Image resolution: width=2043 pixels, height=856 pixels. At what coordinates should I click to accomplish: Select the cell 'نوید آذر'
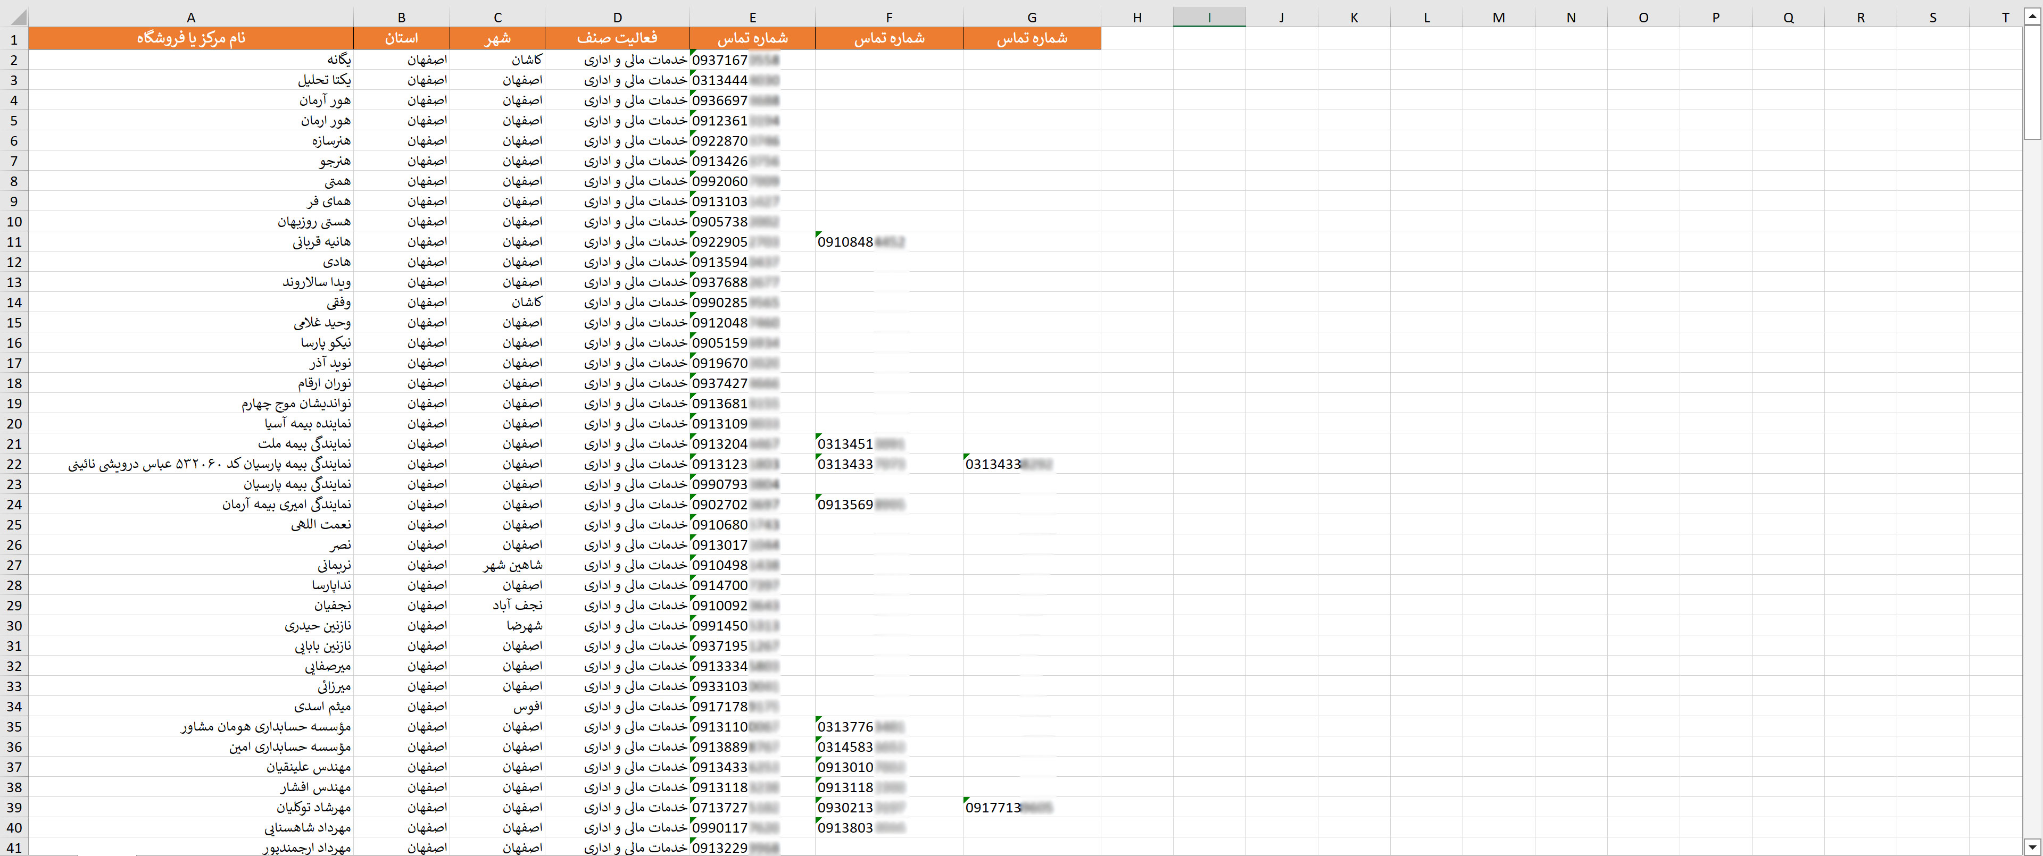(190, 363)
